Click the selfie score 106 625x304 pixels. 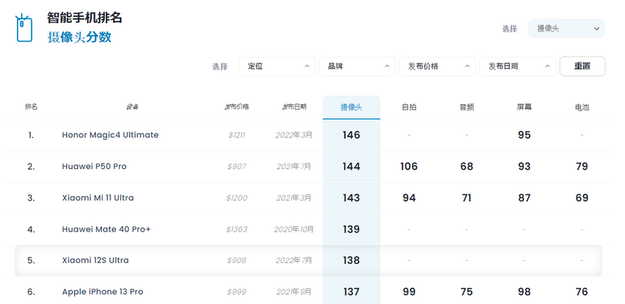tap(409, 167)
